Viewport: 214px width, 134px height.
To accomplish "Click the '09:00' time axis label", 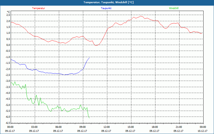I will (83, 127).
